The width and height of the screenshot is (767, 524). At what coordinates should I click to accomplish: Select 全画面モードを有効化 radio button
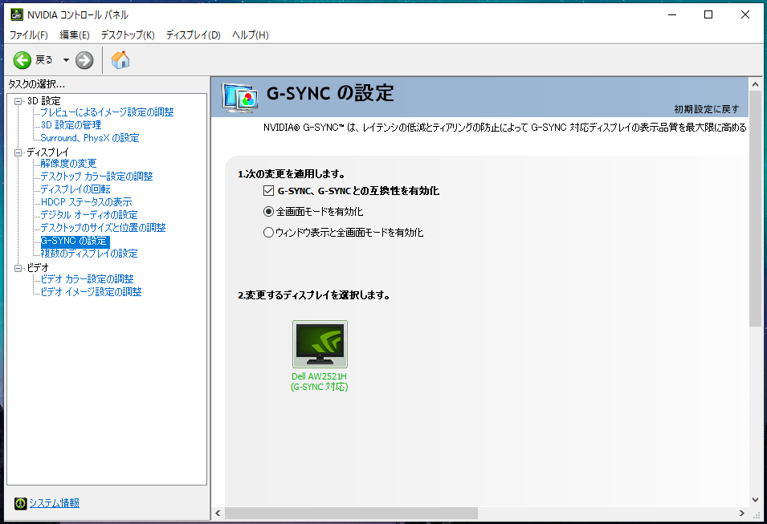[268, 212]
